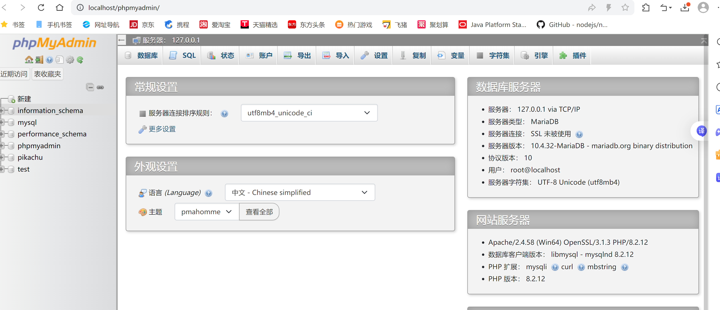Click help icon next to 服务器连接排序规则
This screenshot has height=310, width=720.
[x=224, y=113]
